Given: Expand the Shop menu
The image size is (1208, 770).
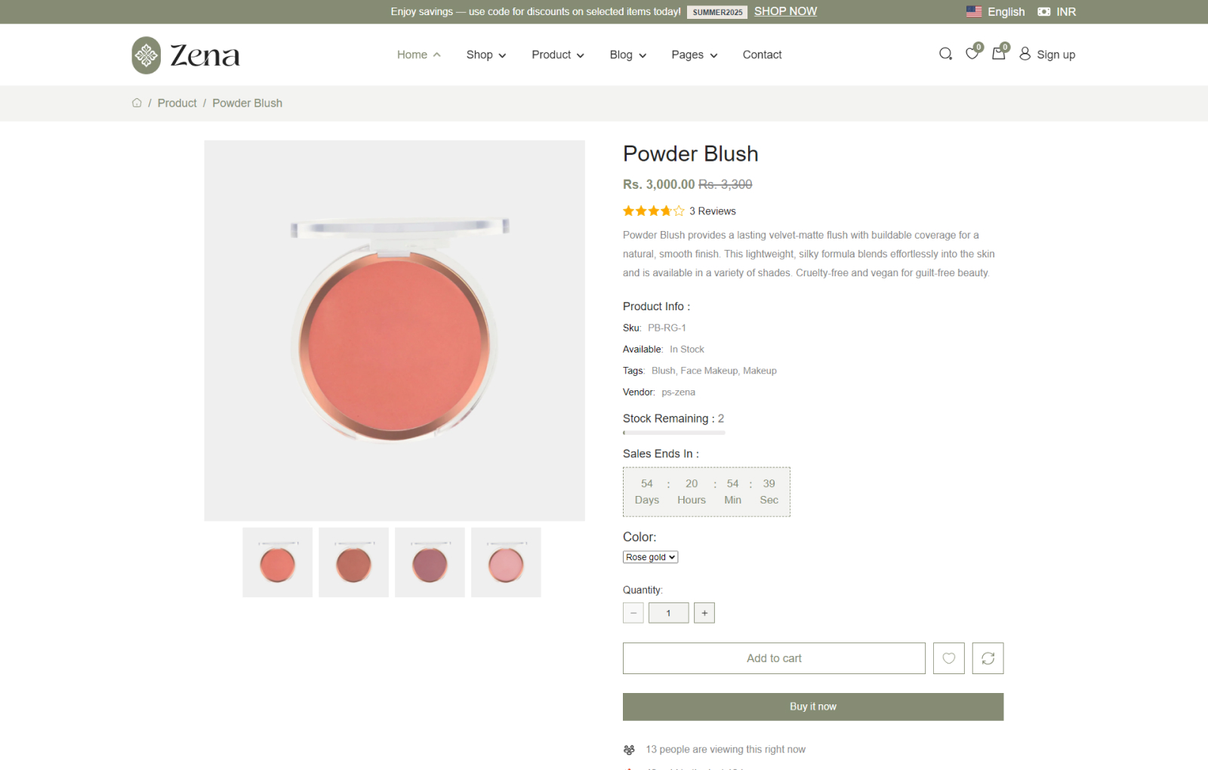Looking at the screenshot, I should click(x=485, y=55).
